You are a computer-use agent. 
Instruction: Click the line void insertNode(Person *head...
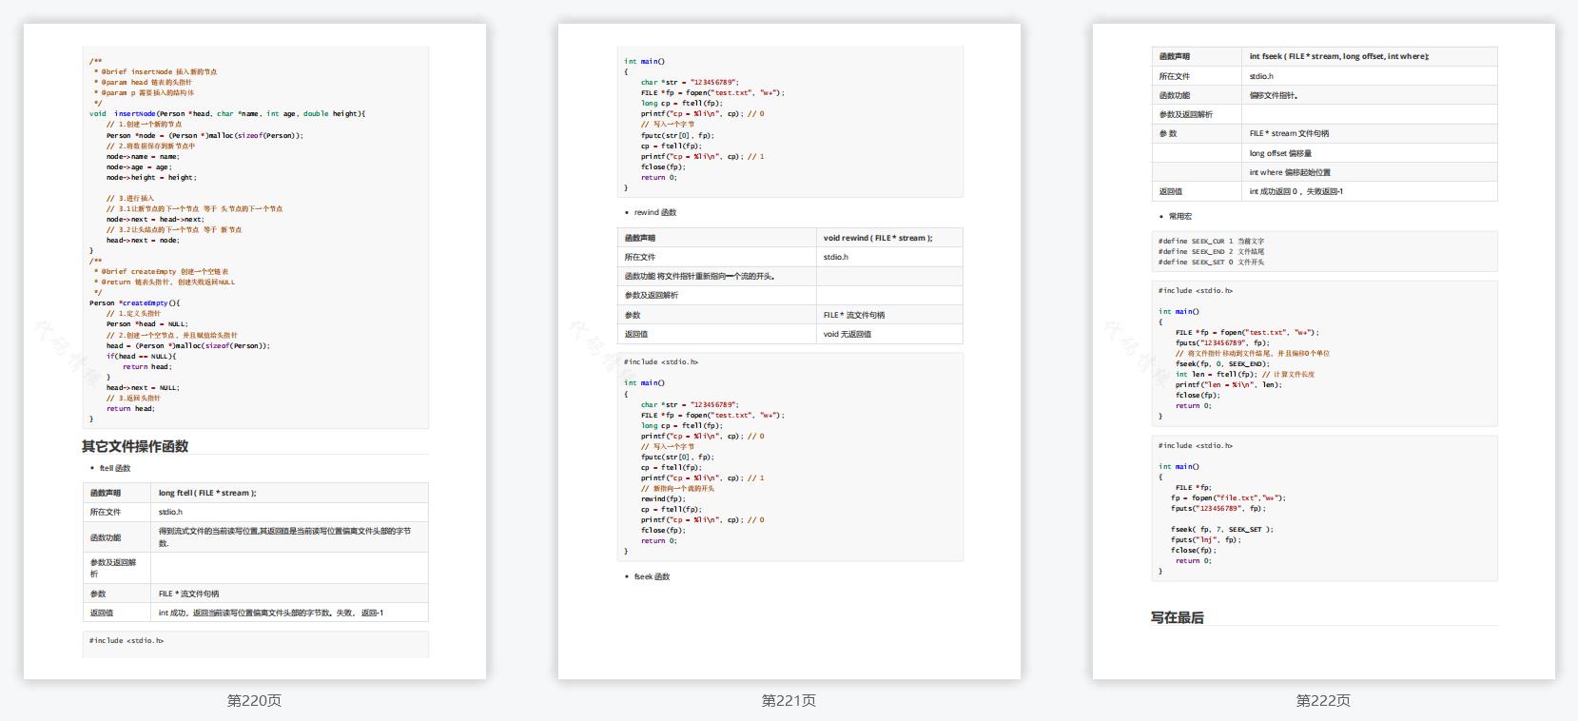[227, 113]
